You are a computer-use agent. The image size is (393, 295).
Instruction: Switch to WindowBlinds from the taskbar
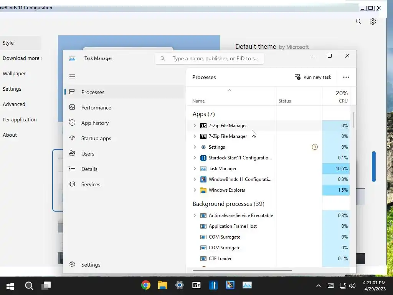[x=230, y=285]
